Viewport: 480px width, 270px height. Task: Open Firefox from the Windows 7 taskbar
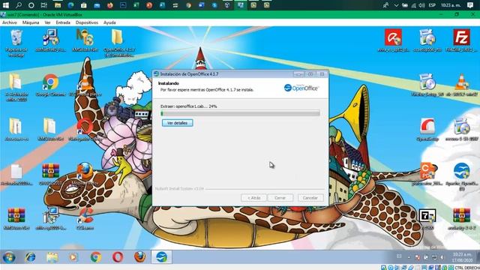[x=139, y=257]
